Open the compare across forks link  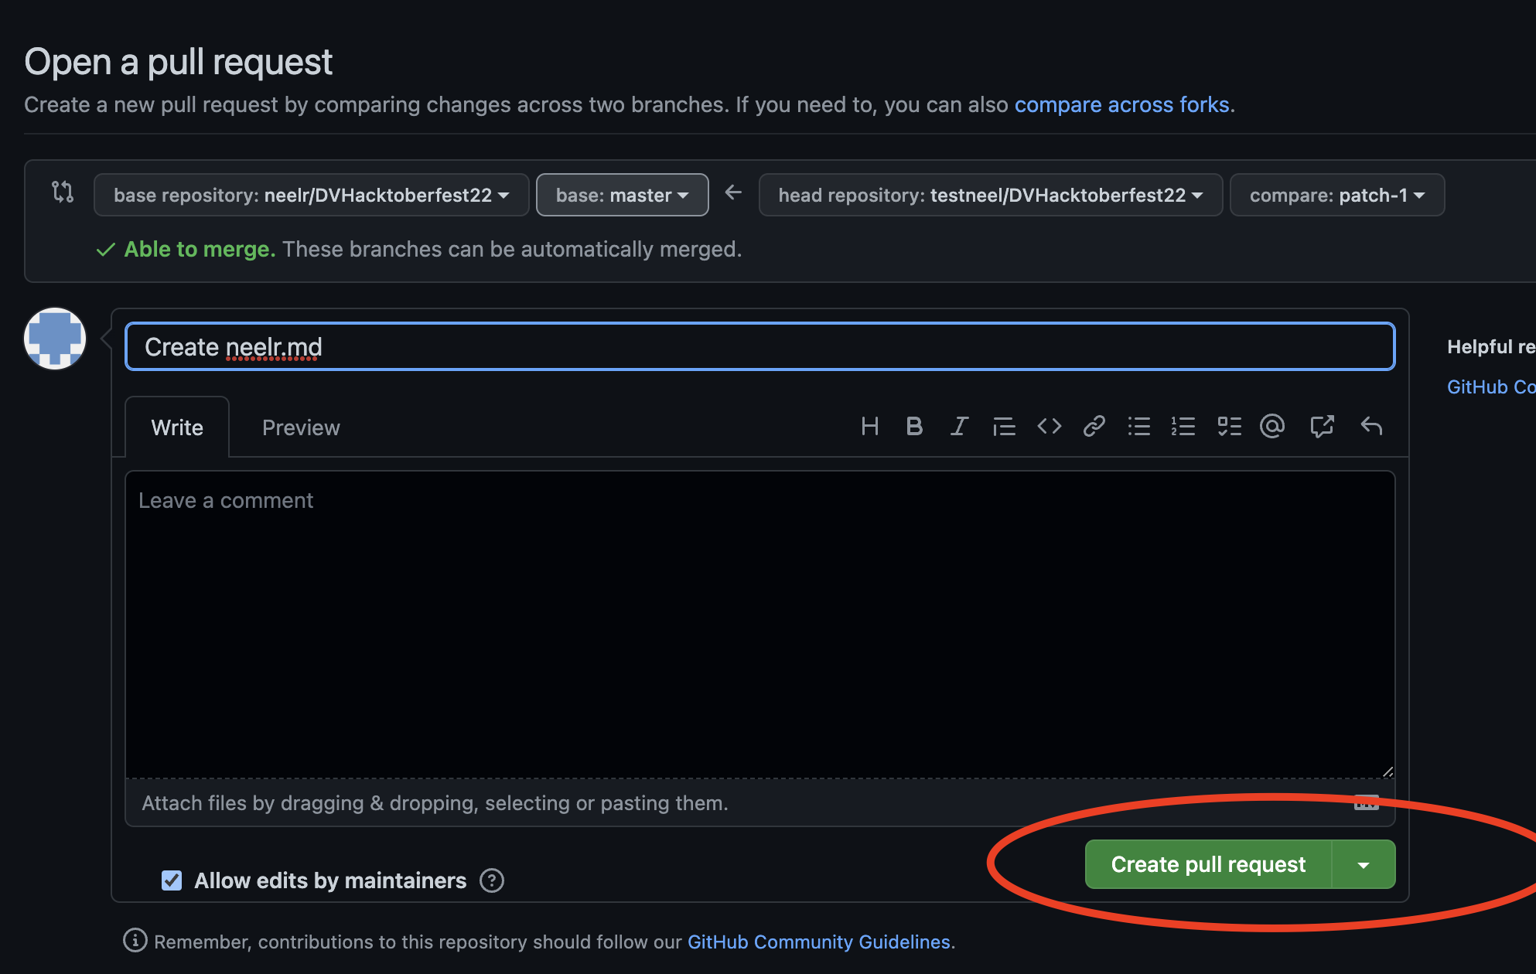click(1121, 104)
